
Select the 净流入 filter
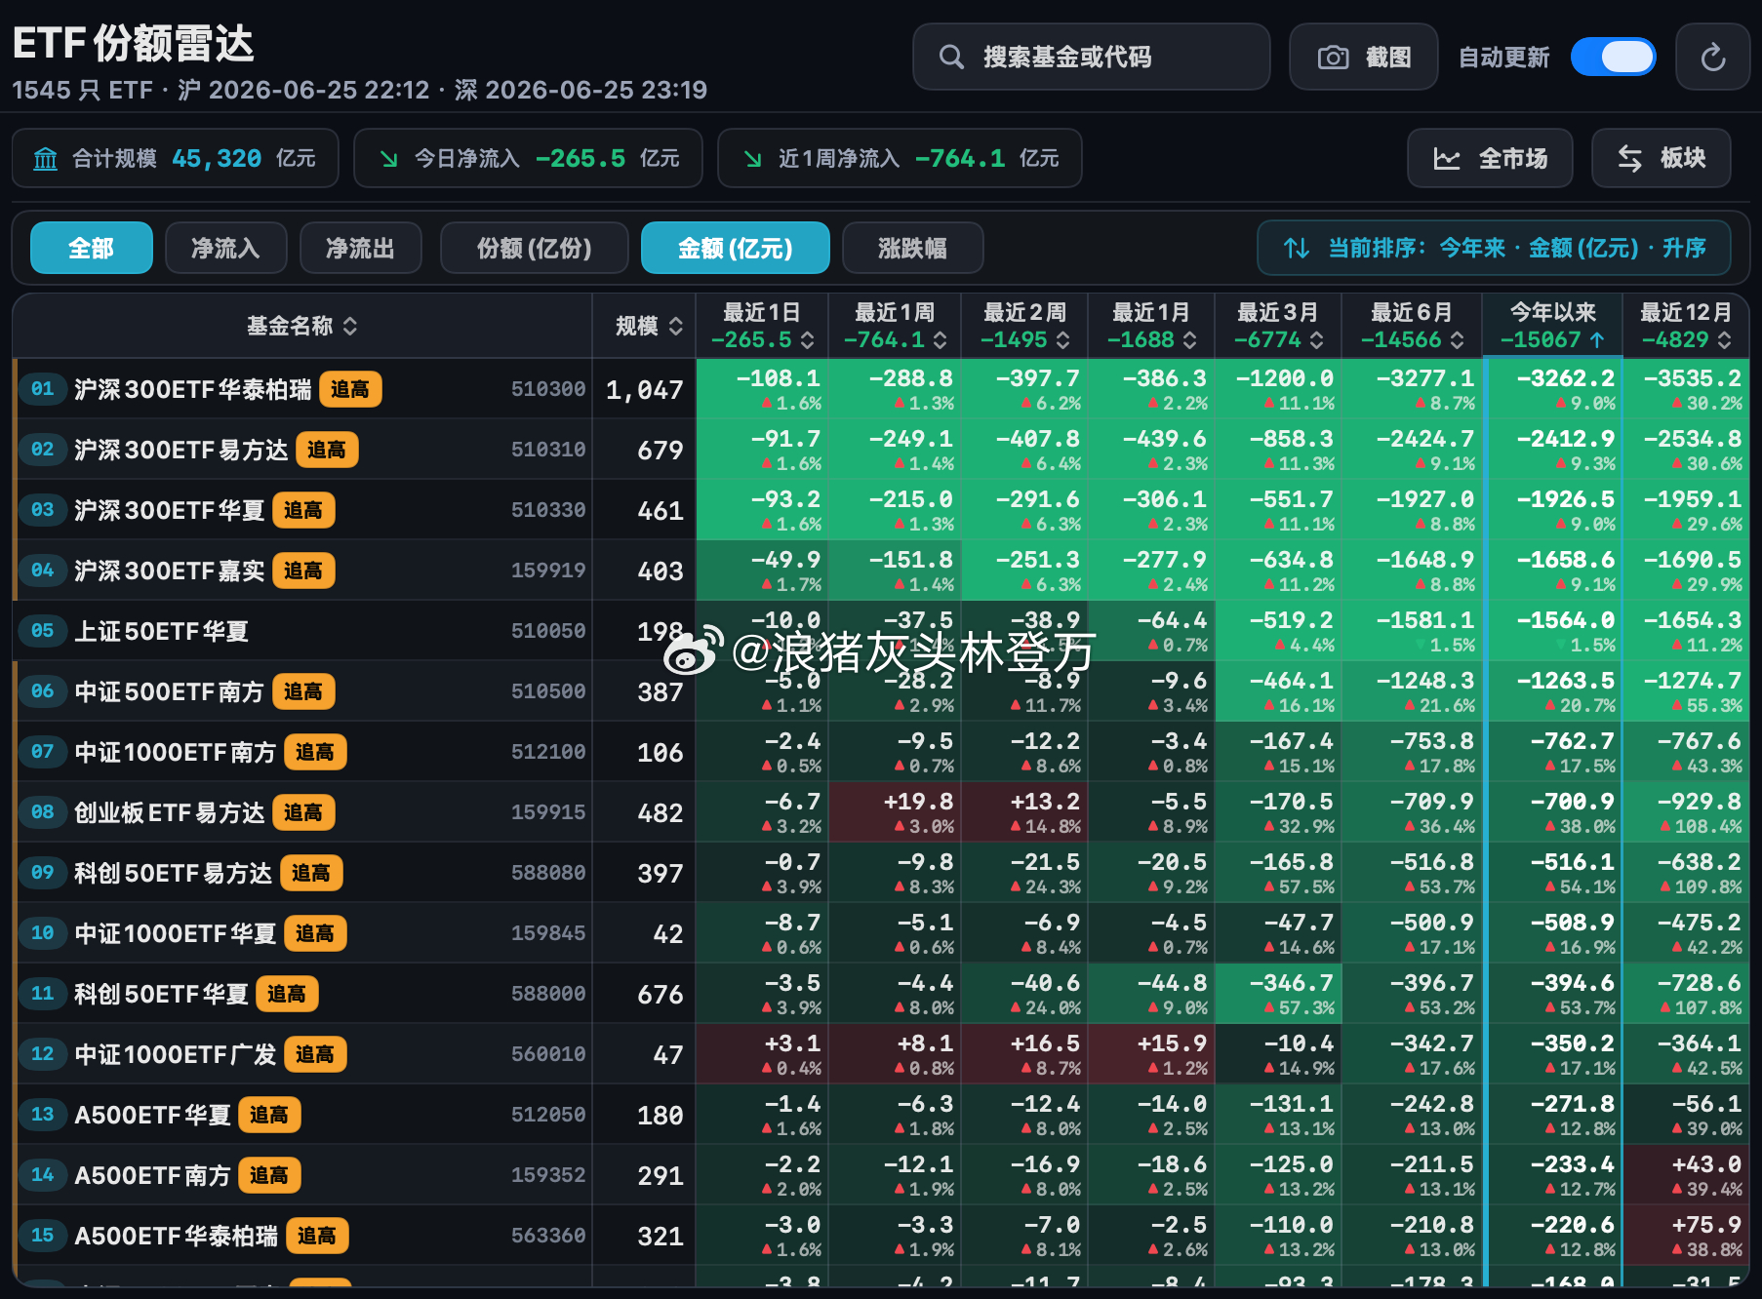tap(225, 249)
